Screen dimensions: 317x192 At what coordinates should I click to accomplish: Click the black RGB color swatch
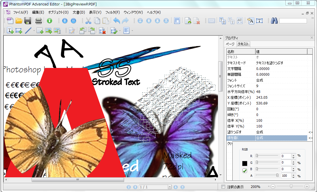click(245, 164)
